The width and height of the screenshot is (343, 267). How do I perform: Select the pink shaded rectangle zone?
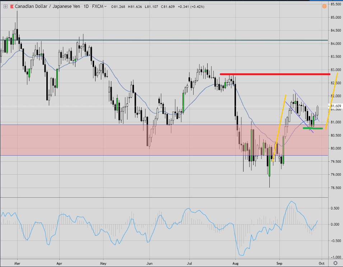click(x=164, y=140)
